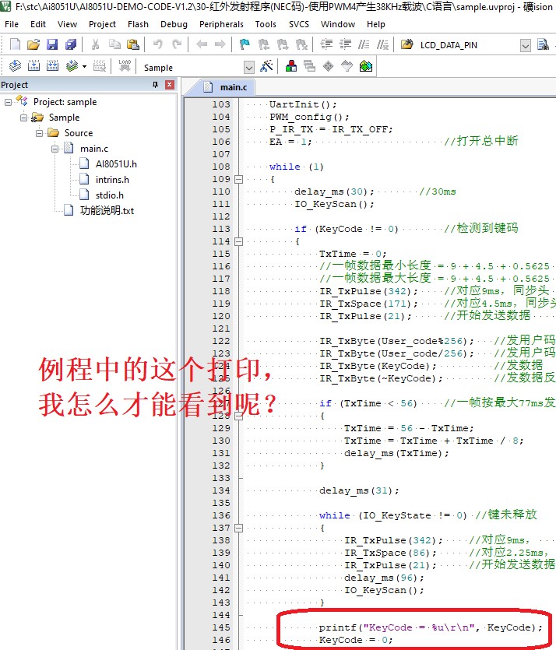Save the current file with the floppy icon

52,45
